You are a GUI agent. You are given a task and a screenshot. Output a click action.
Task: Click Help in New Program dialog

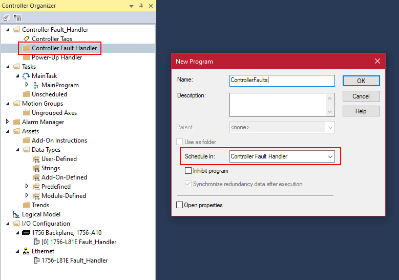[361, 111]
